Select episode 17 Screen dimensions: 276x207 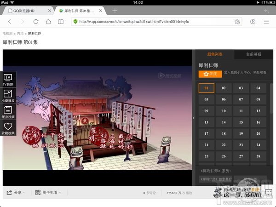[x=207, y=133]
